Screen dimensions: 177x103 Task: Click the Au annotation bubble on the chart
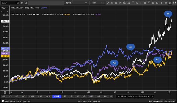tap(130, 47)
